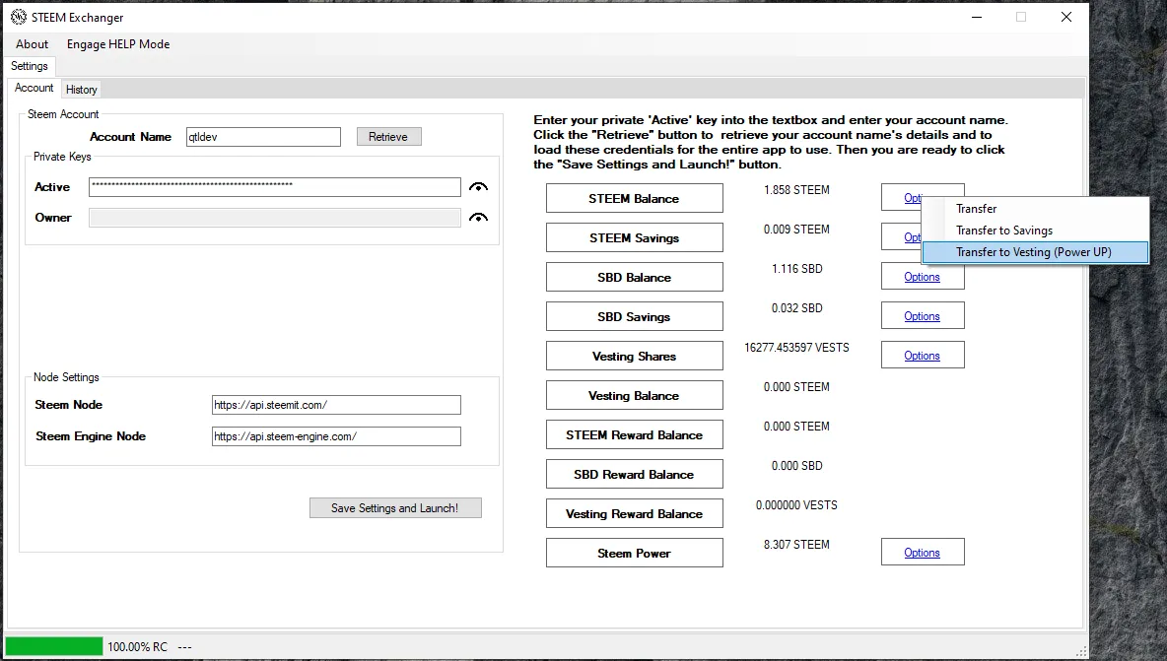Click the green RC progress bar
This screenshot has height=661, width=1167.
point(53,646)
